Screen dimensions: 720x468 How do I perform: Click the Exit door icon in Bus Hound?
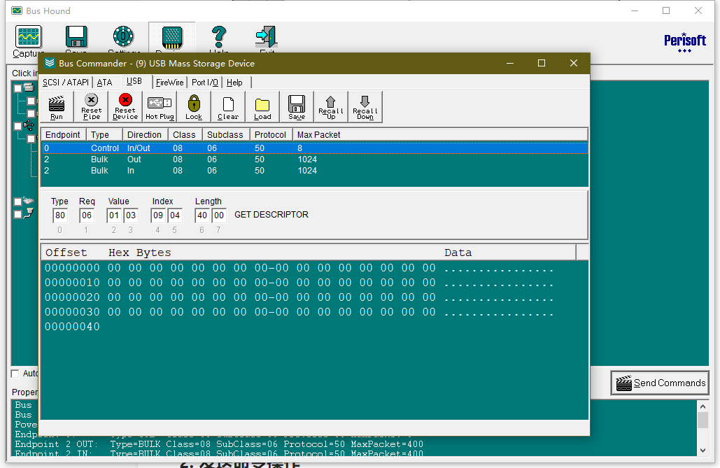[x=267, y=37]
